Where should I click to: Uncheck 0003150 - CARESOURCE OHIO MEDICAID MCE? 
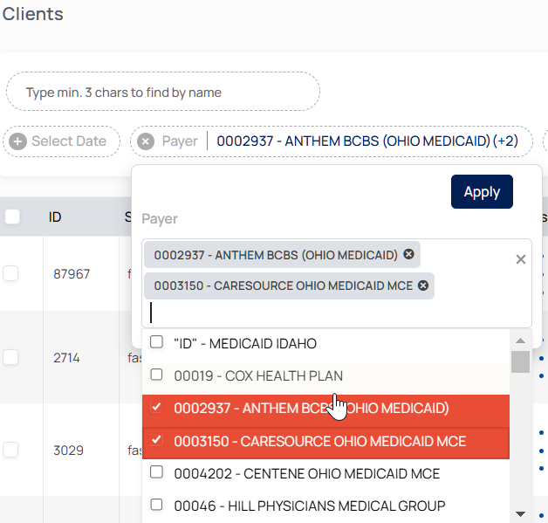pyautogui.click(x=157, y=440)
